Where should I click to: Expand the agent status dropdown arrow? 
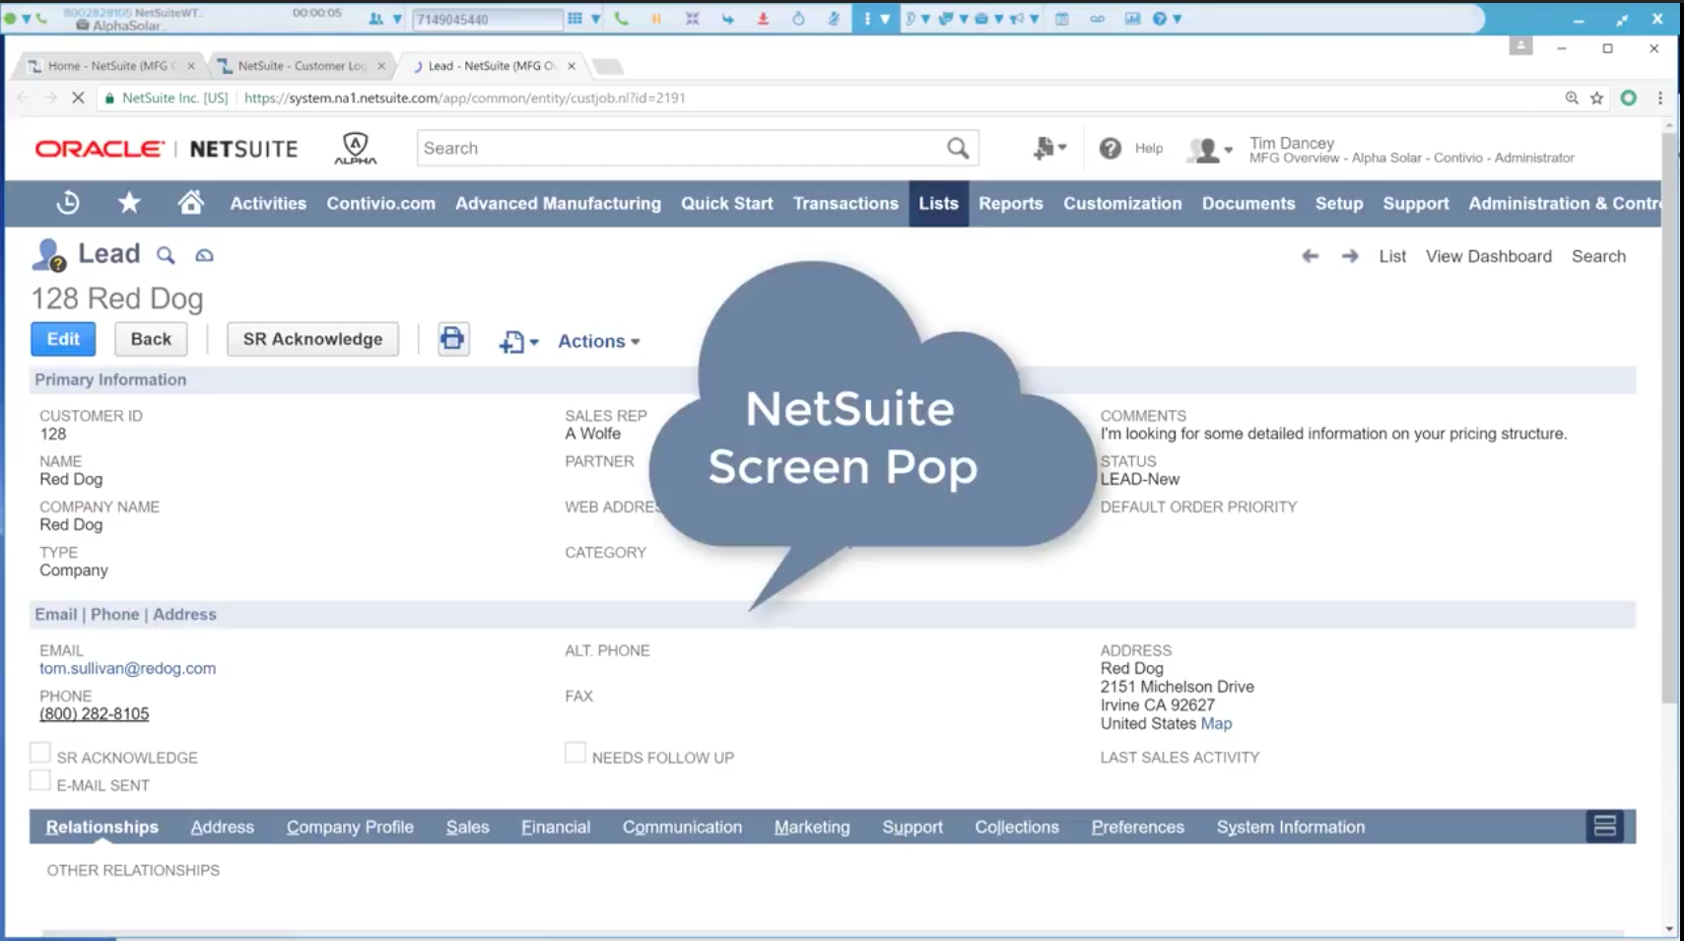click(27, 19)
